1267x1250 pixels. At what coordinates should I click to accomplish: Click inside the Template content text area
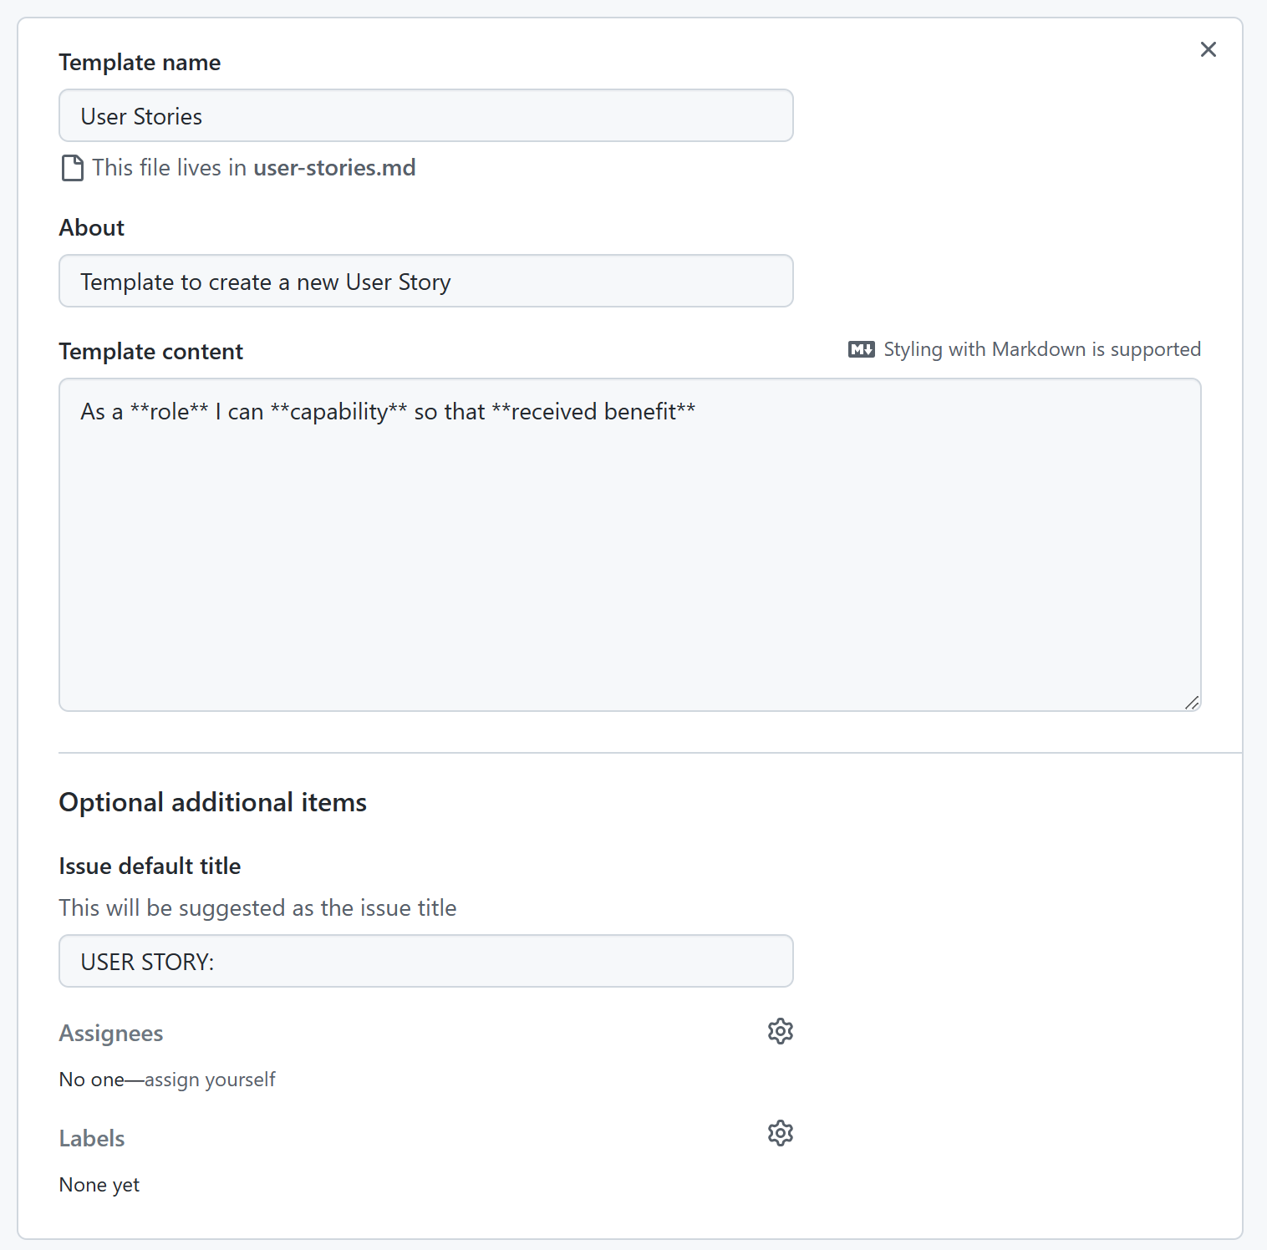pyautogui.click(x=629, y=544)
